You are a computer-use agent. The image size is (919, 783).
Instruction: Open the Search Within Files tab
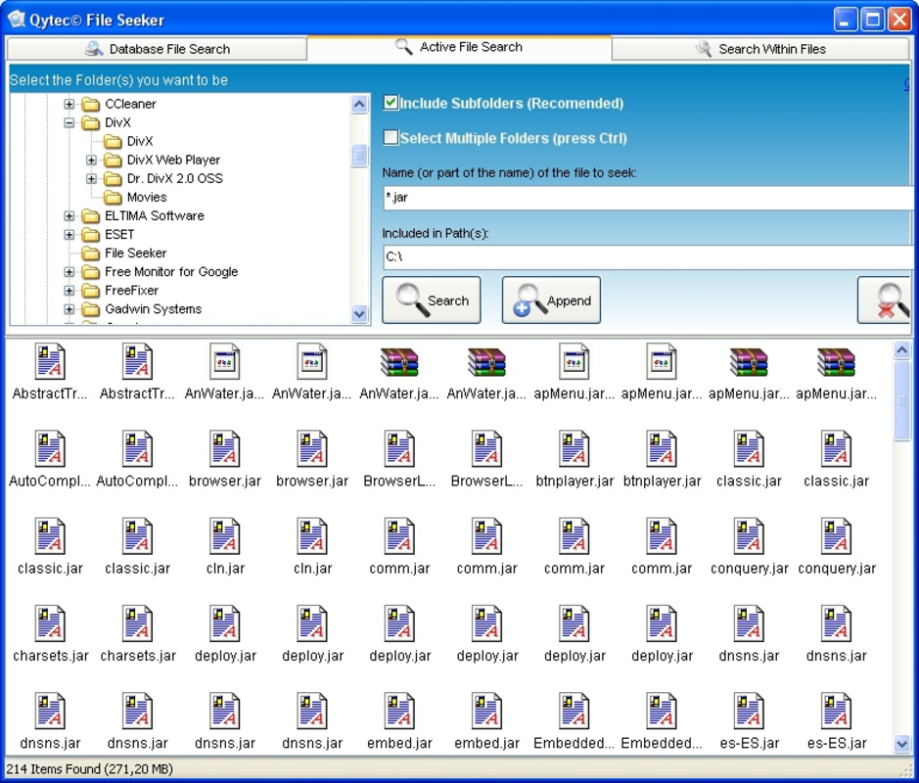763,48
